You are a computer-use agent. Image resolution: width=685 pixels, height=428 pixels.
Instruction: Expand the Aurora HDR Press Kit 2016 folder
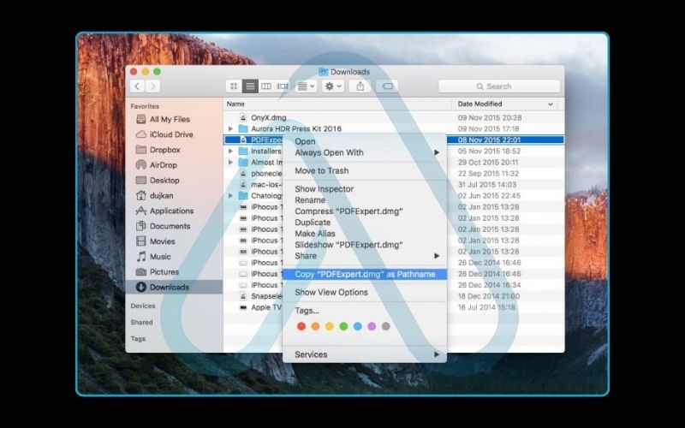click(x=230, y=129)
